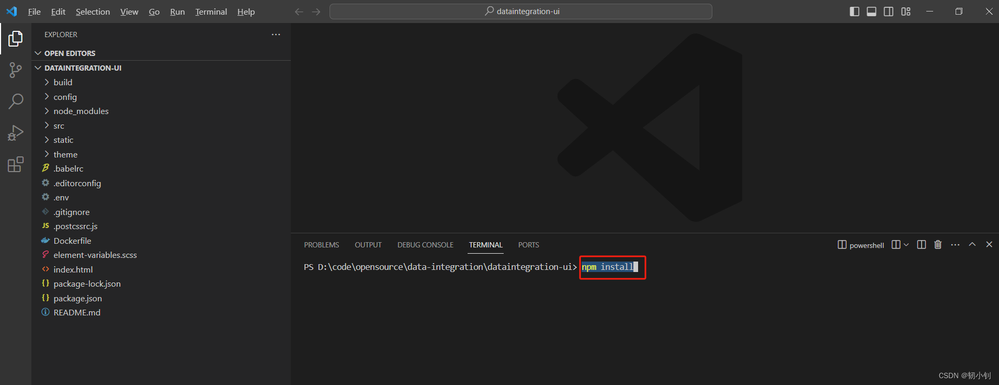Open element-variables.scss file
This screenshot has width=999, height=385.
pos(162,255)
